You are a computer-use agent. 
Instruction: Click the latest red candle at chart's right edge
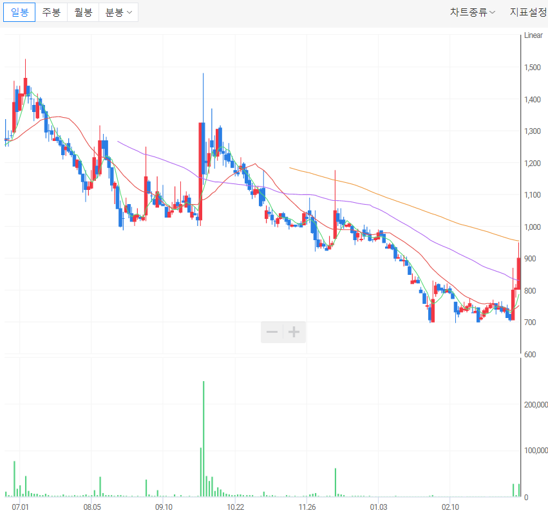518,273
